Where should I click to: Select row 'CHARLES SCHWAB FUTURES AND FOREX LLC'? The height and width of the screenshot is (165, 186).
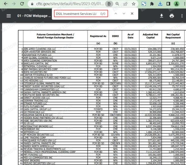tap(101, 78)
